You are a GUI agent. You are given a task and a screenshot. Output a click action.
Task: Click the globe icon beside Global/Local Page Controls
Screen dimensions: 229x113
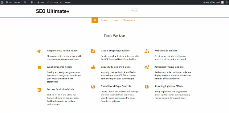pos(93,87)
